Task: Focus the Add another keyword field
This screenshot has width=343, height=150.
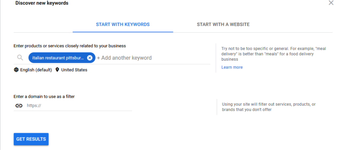Action: 153,58
